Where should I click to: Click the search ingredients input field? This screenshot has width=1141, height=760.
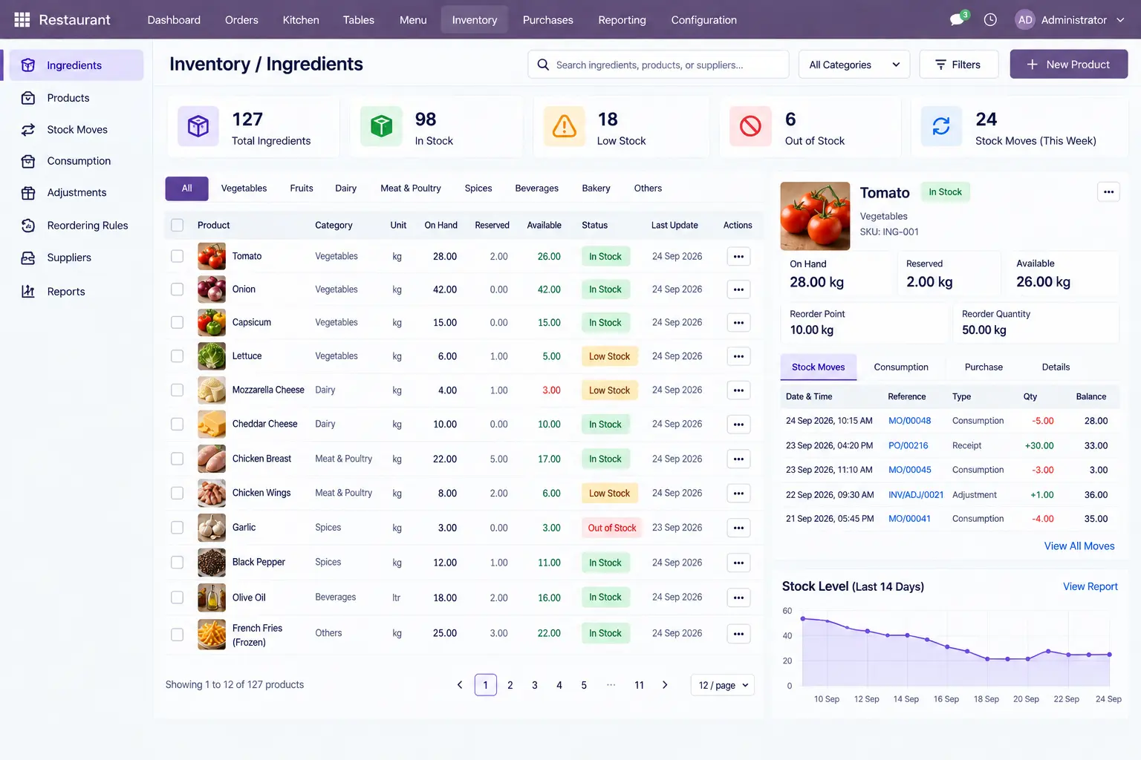coord(658,65)
